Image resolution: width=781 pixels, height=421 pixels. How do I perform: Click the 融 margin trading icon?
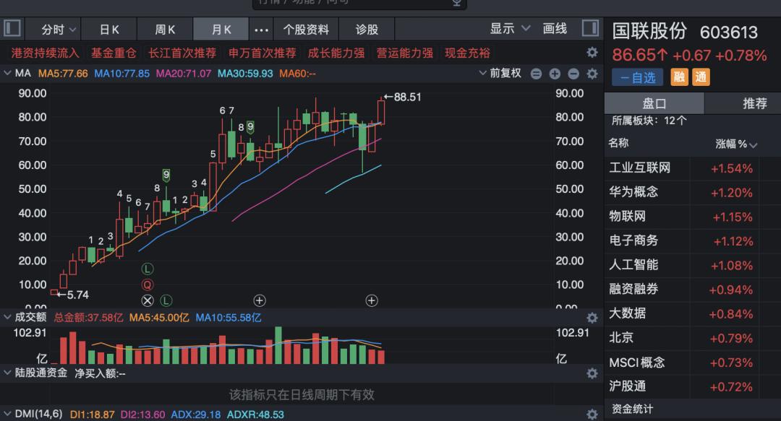pyautogui.click(x=678, y=77)
